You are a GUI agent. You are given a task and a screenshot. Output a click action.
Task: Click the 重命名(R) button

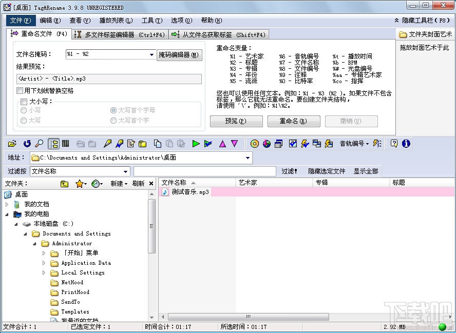click(x=294, y=121)
